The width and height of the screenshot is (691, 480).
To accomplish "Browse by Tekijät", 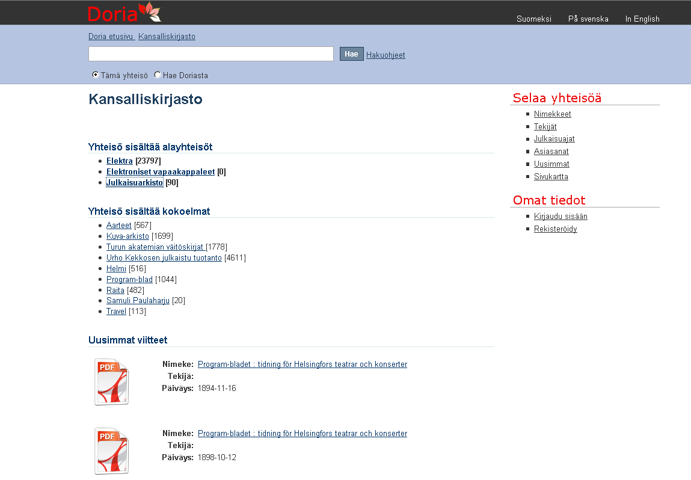I will (x=545, y=126).
